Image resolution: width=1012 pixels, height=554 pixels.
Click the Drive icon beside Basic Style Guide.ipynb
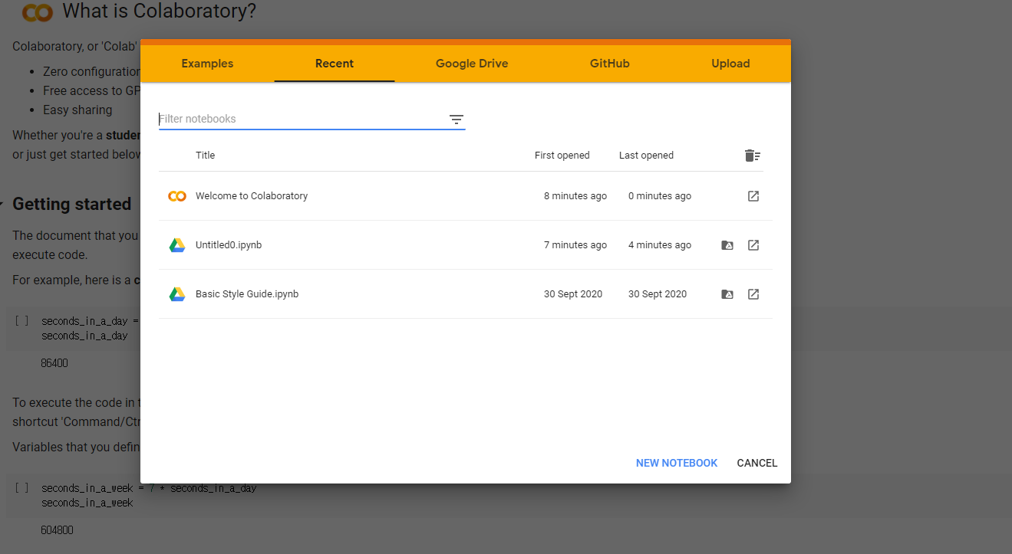[x=177, y=294]
